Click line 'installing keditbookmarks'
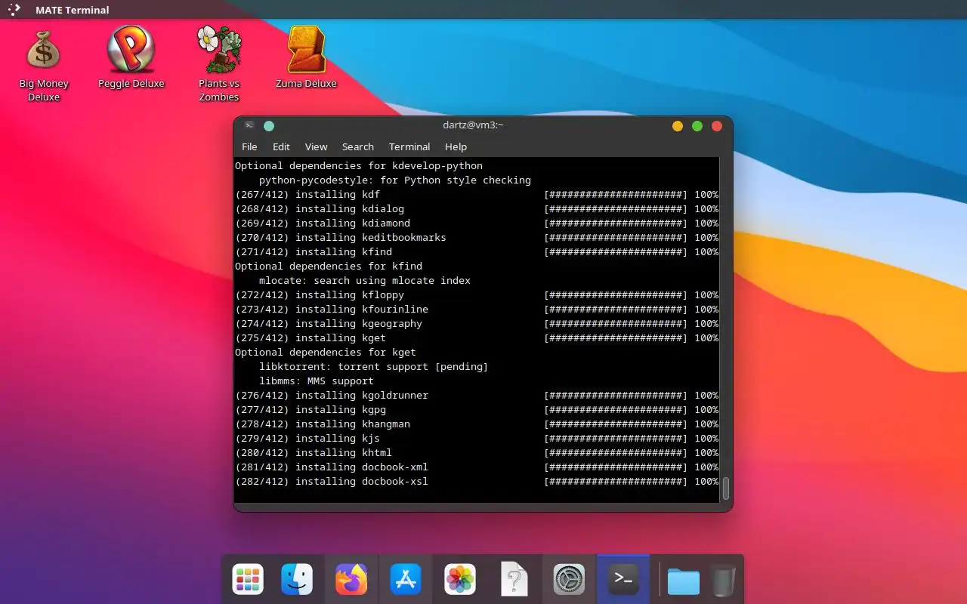The image size is (967, 604). (x=477, y=238)
